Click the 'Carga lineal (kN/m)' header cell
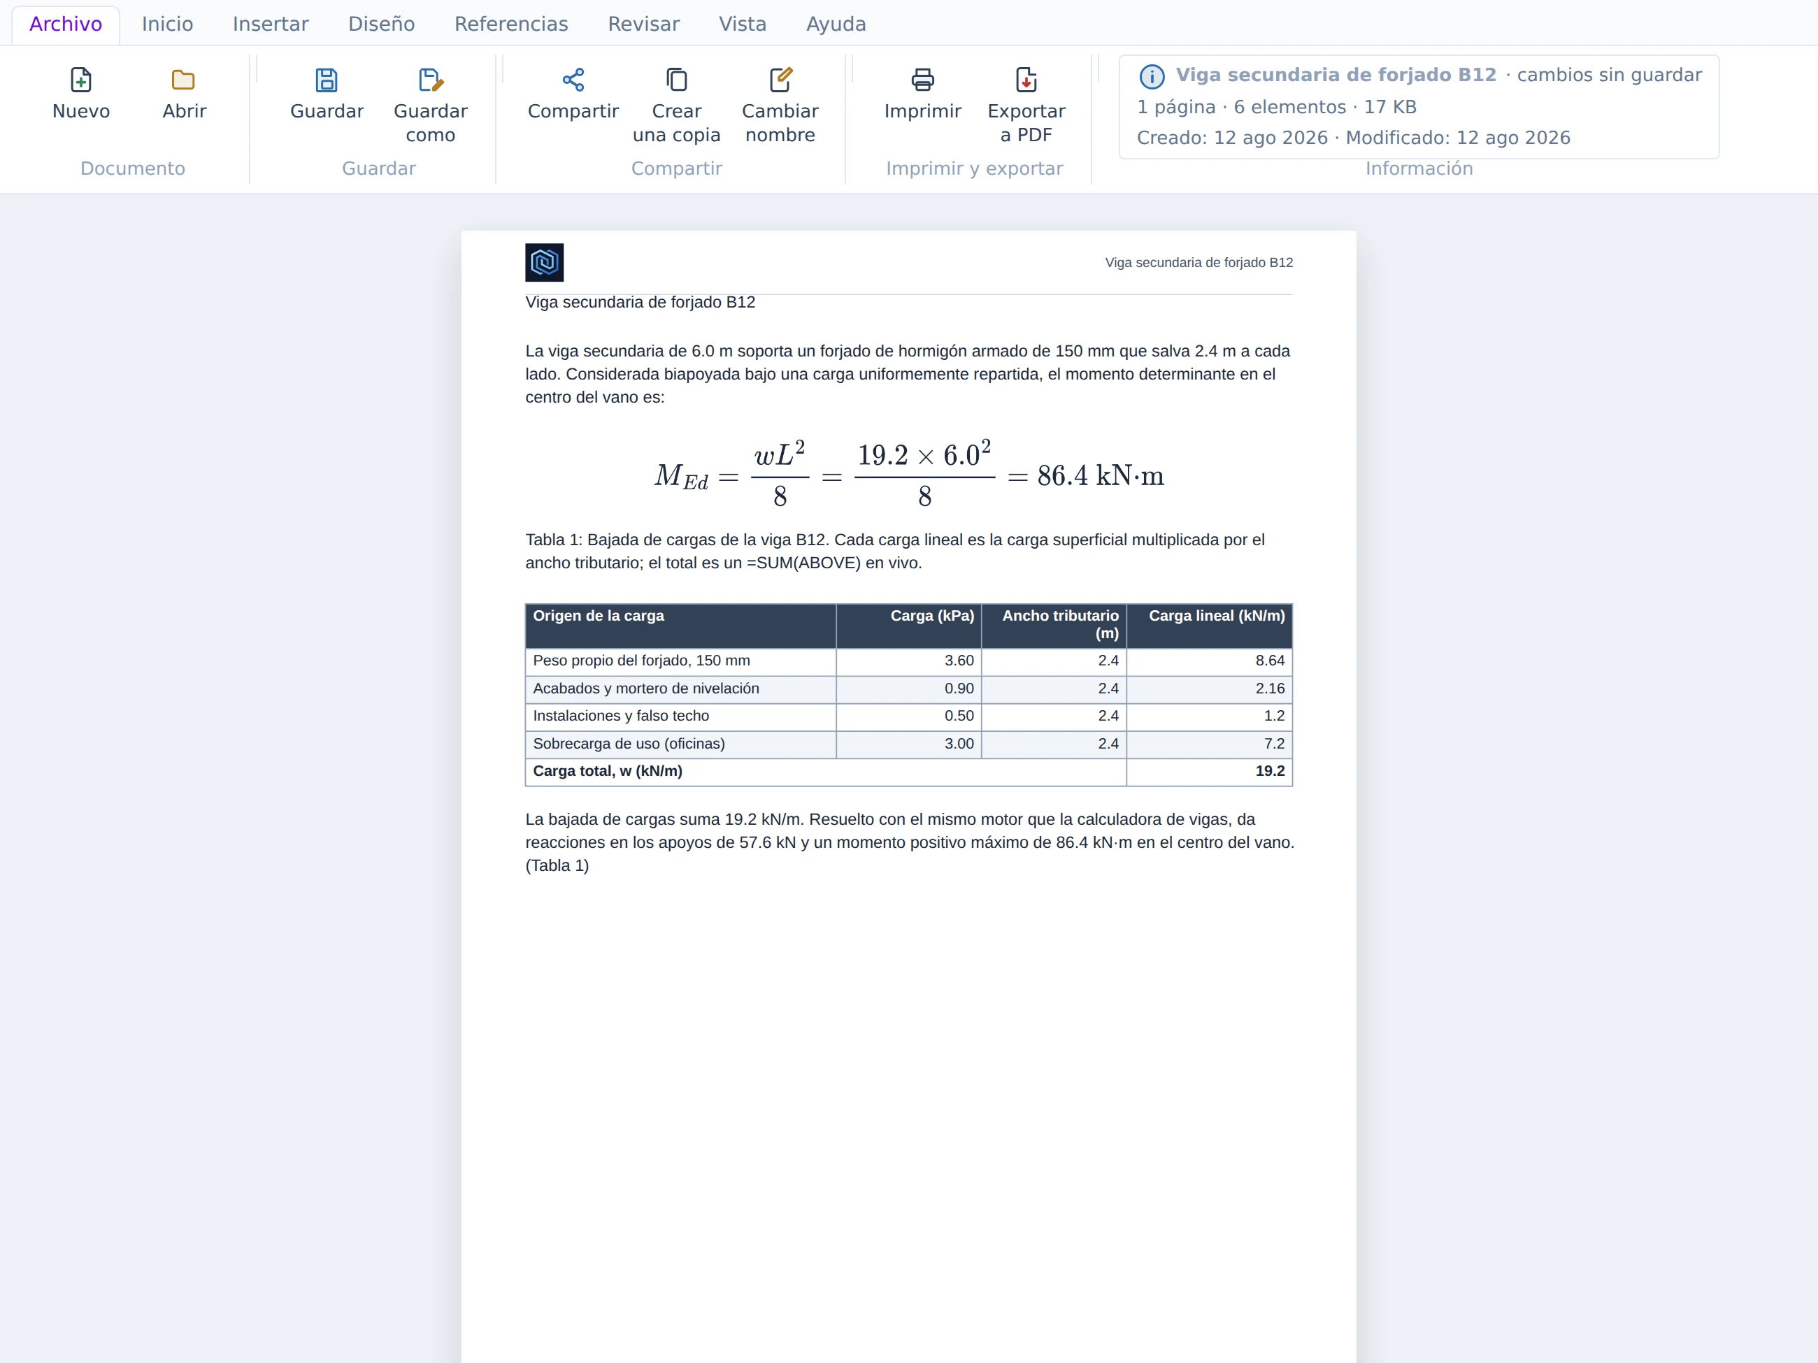 tap(1209, 626)
